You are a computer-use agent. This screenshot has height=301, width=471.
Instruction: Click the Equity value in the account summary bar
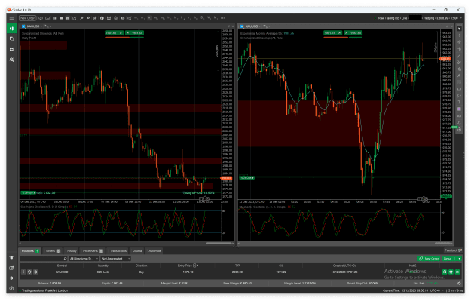click(x=112, y=283)
